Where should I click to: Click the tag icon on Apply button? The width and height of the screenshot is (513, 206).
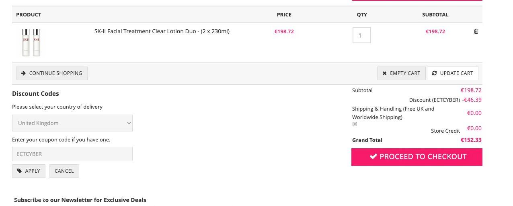click(20, 171)
